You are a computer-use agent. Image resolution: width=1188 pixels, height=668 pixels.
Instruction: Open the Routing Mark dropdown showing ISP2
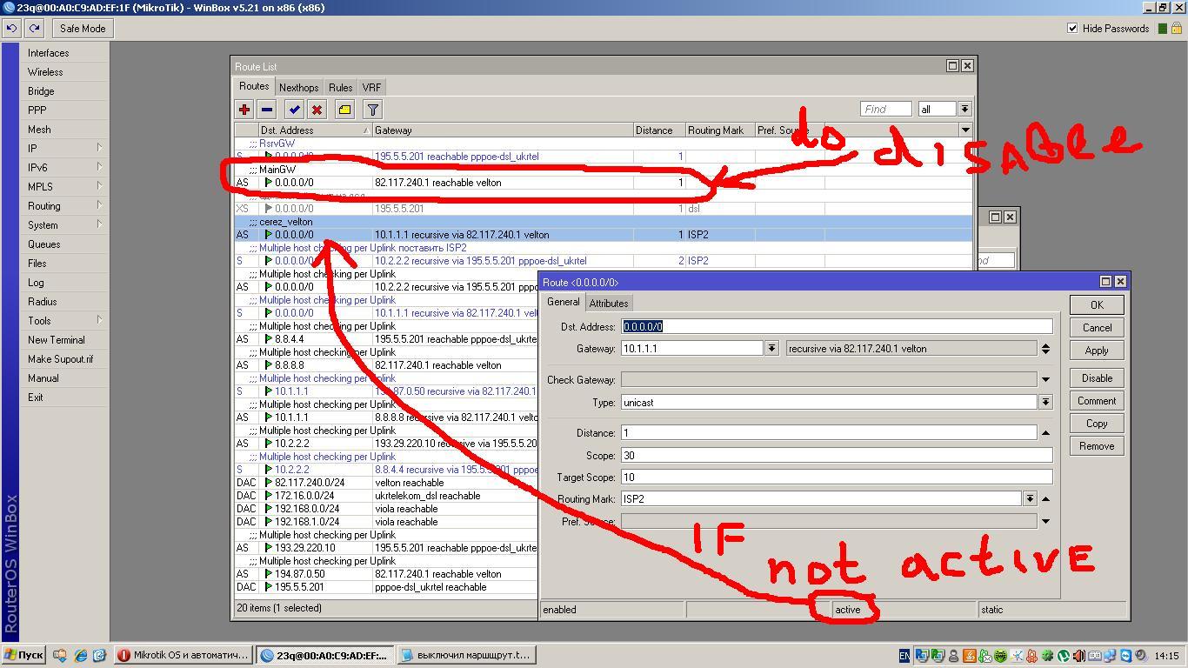(x=1030, y=499)
